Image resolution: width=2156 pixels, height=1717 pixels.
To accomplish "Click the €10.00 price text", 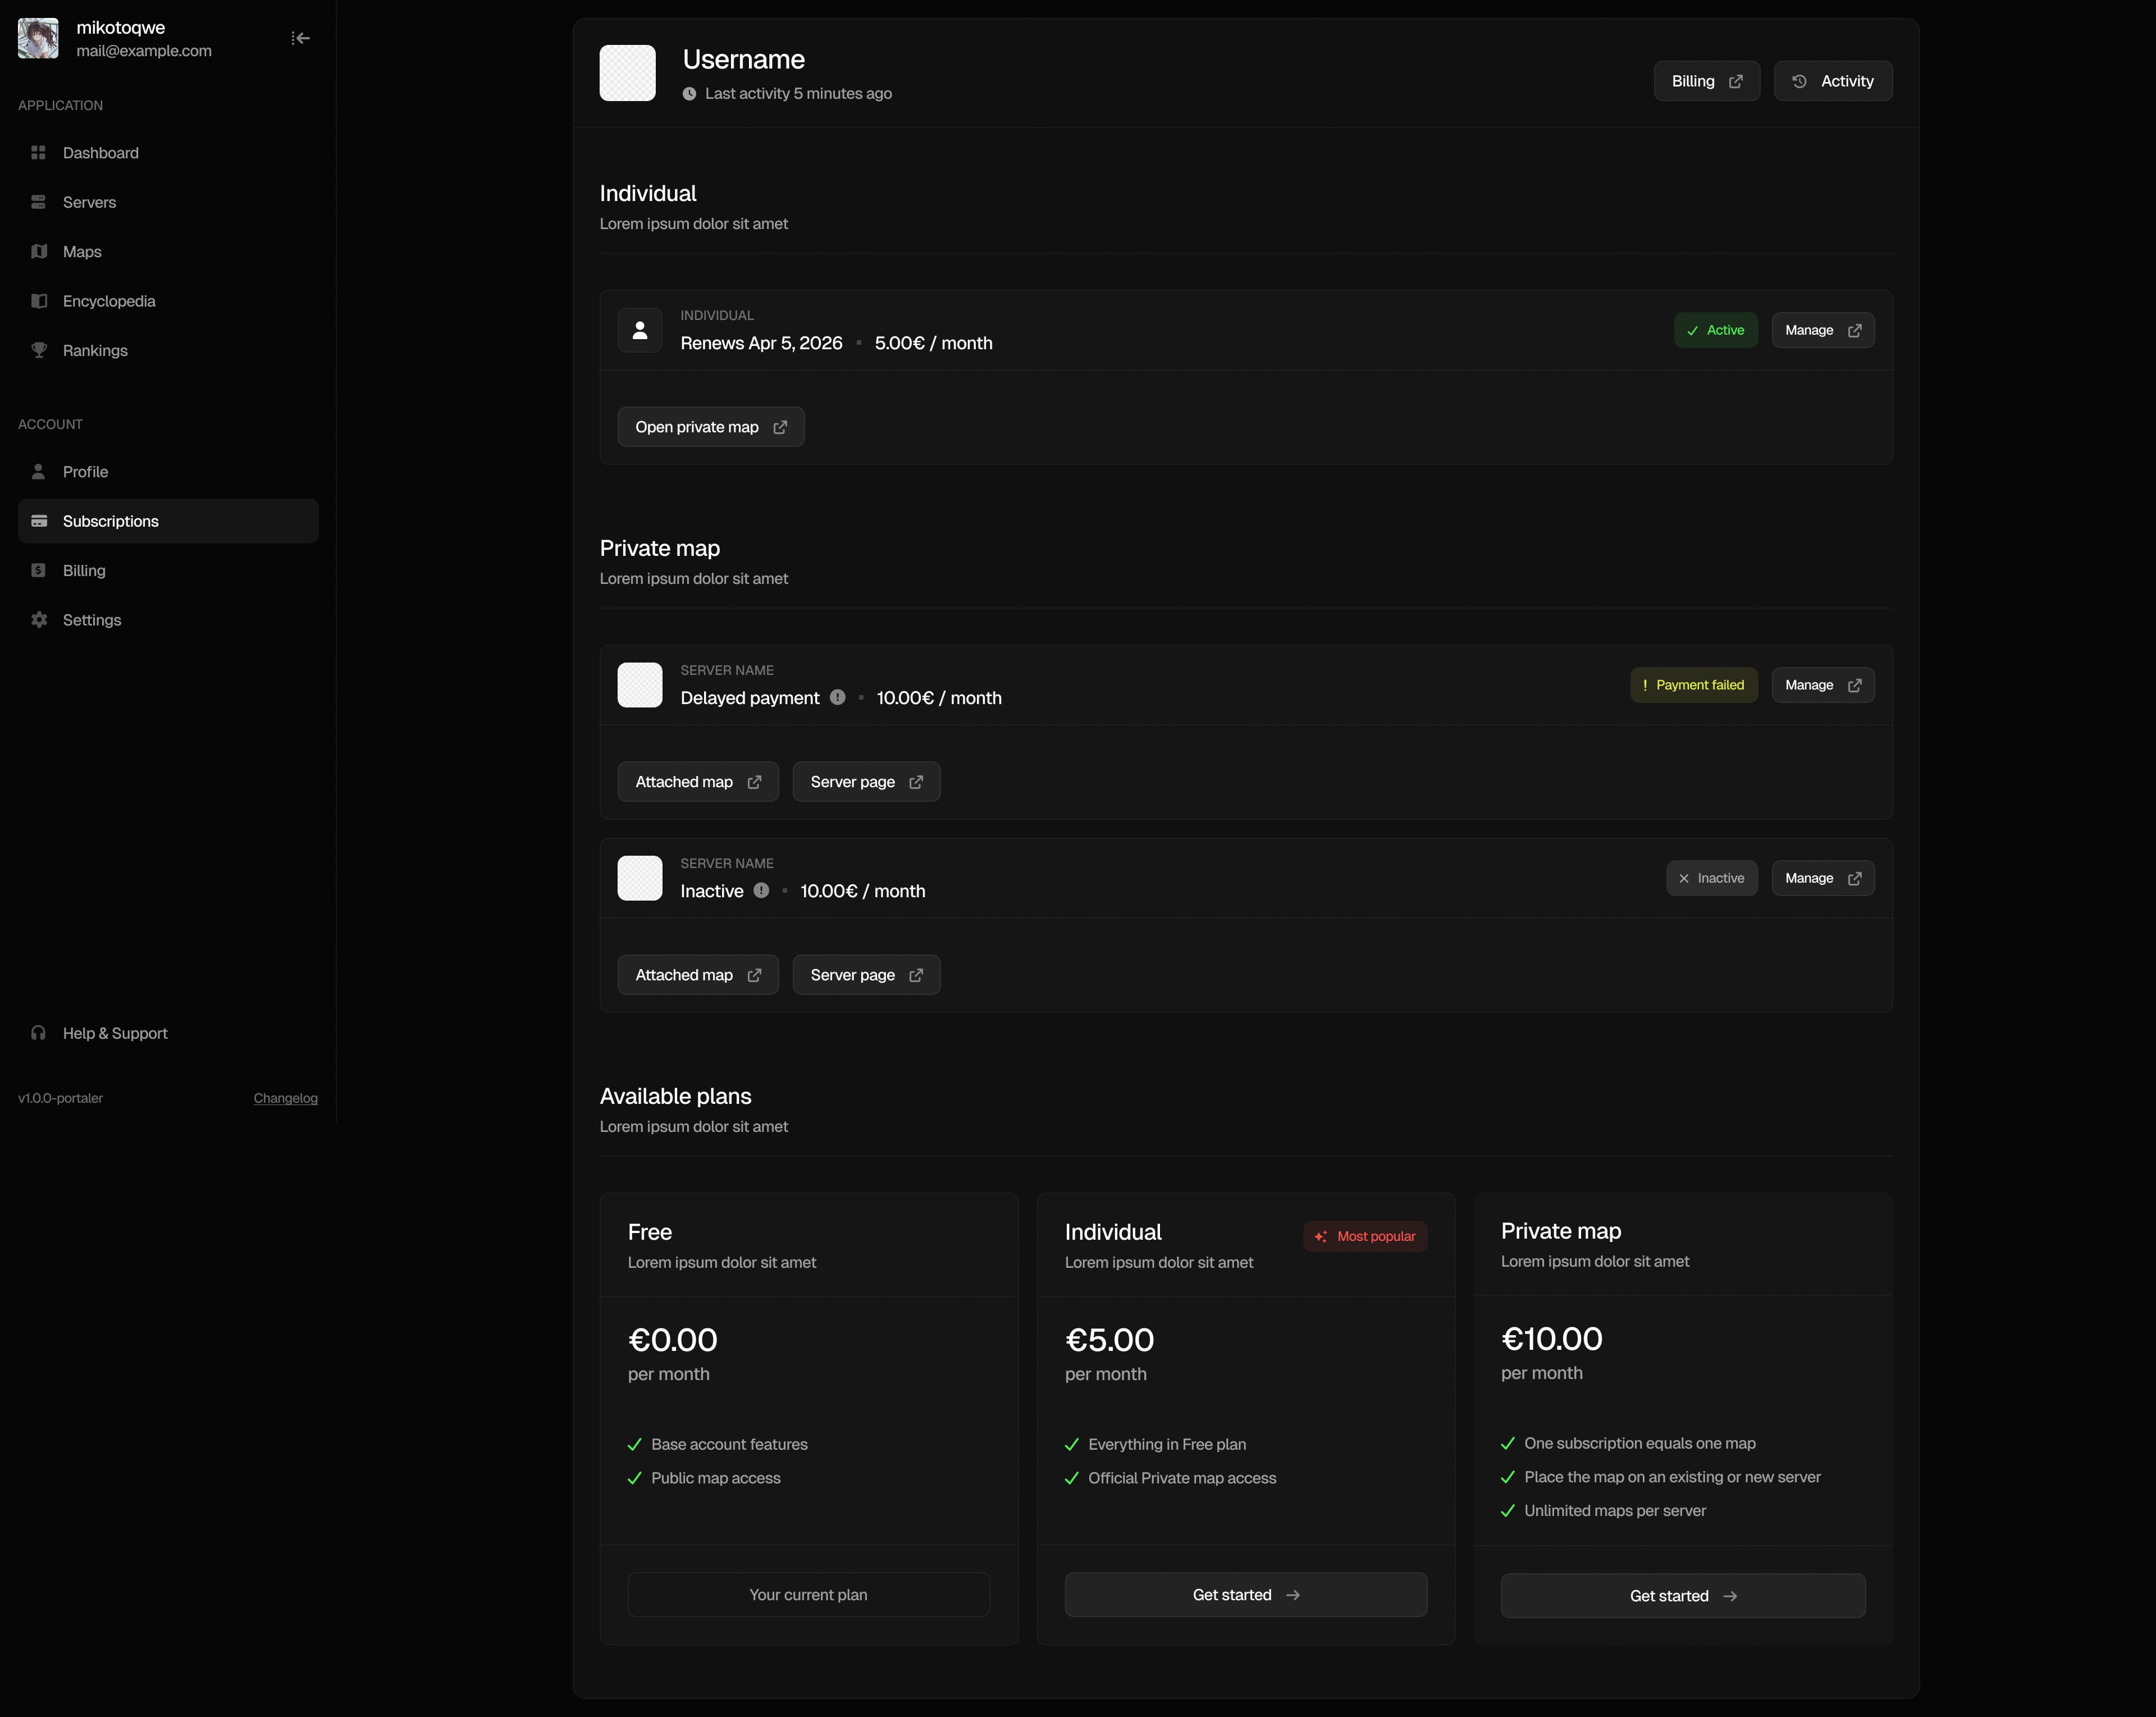I will 1552,1338.
